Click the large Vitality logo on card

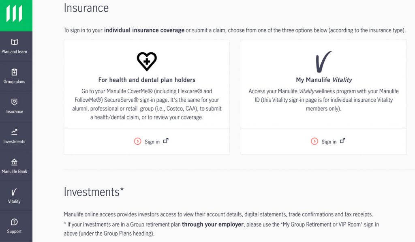point(323,62)
